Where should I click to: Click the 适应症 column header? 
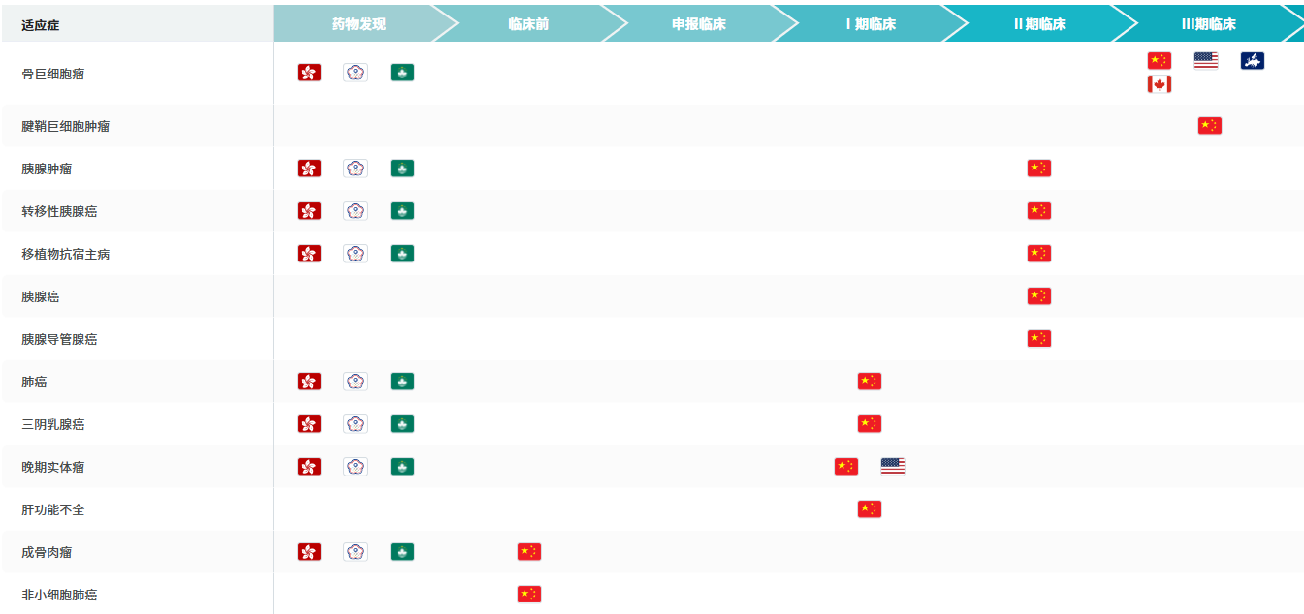41,25
